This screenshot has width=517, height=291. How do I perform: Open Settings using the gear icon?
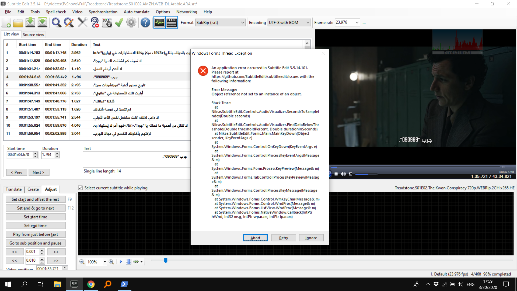[x=131, y=22]
